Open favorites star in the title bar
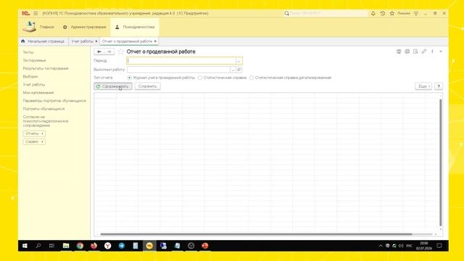Screen dimensions: 464x261 tap(392, 13)
